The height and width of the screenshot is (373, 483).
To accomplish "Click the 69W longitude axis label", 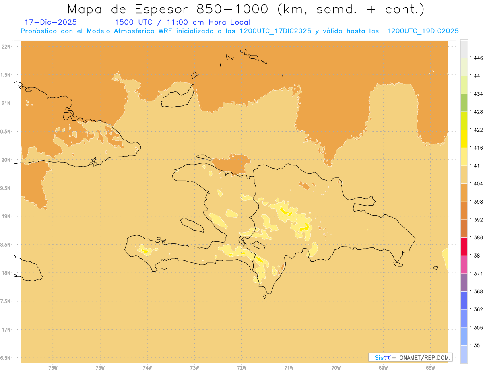I will click(x=383, y=368).
